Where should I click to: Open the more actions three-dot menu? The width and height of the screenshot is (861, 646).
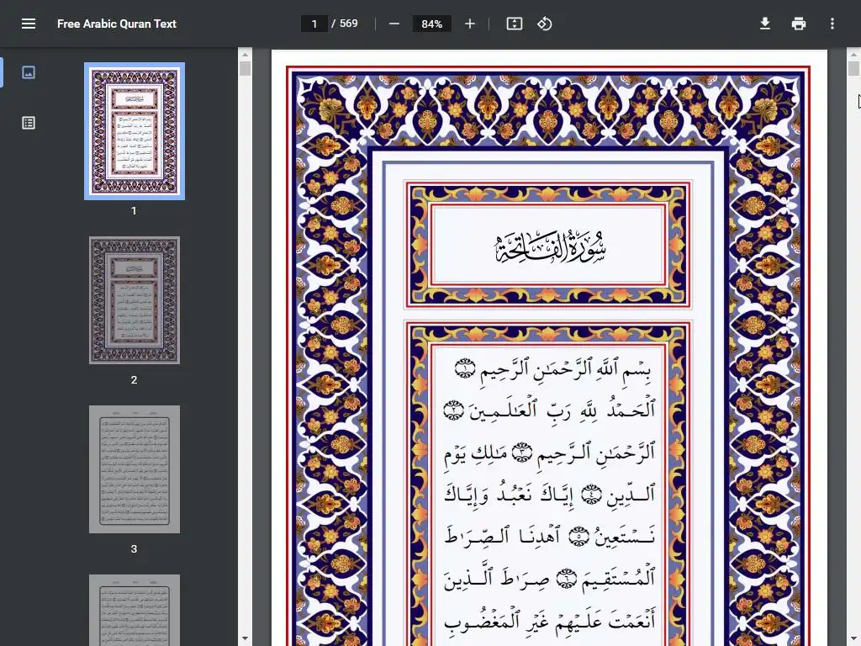pyautogui.click(x=832, y=24)
